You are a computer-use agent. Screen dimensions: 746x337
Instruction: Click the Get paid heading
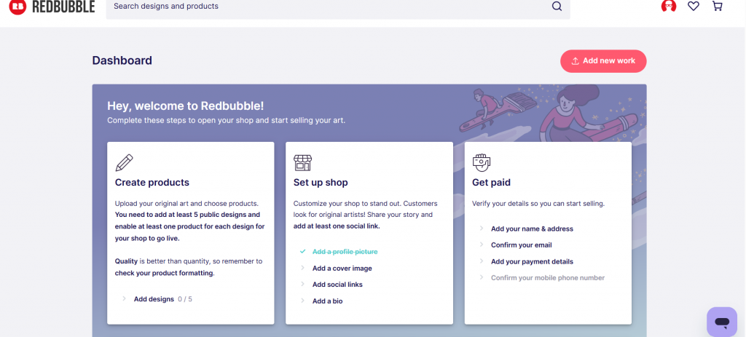pyautogui.click(x=491, y=183)
